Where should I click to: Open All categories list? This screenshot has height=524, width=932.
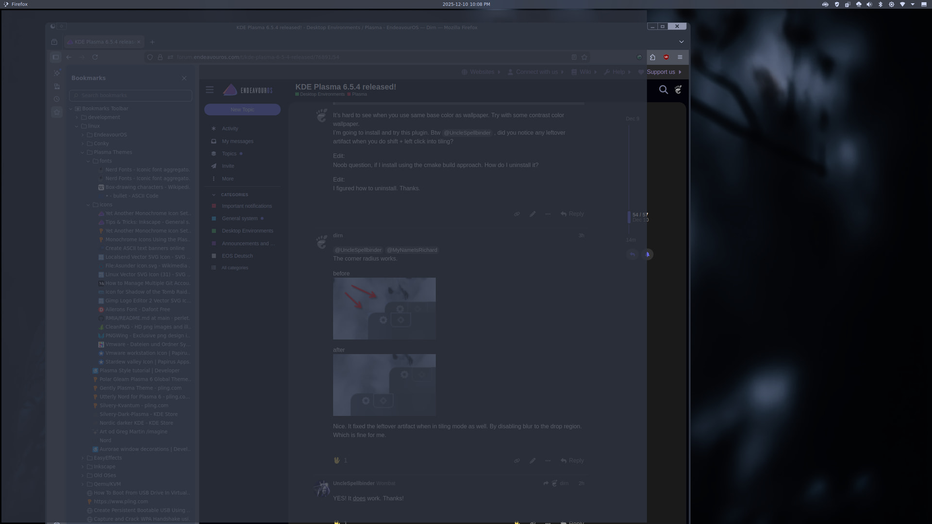(235, 268)
